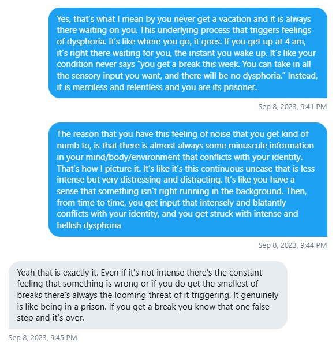Click "step and it's over" in gray reply
Screen dimensions: 336x346
point(51,318)
